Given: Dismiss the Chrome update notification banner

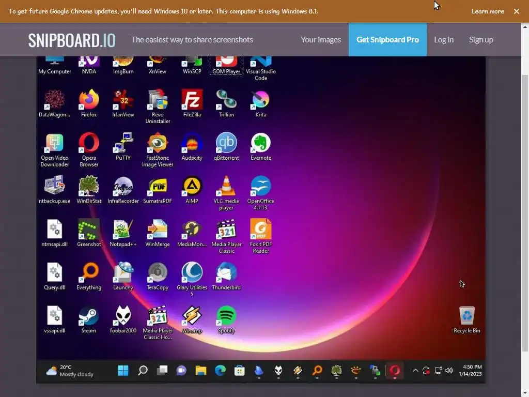Looking at the screenshot, I should coord(517,11).
